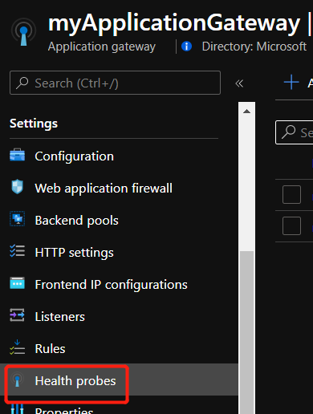Click the Configuration briefcase icon
This screenshot has width=313, height=414.
(x=17, y=155)
